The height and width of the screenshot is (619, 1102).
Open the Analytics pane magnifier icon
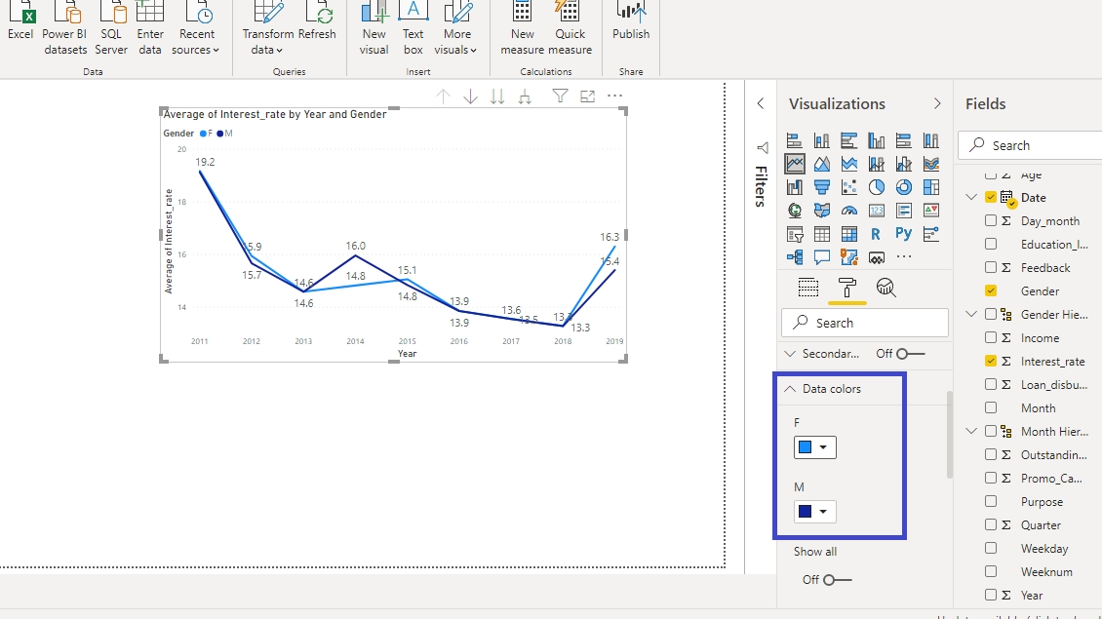[886, 287]
